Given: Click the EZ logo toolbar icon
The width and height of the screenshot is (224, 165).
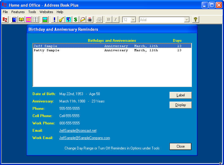Looking at the screenshot, I should (5, 20).
